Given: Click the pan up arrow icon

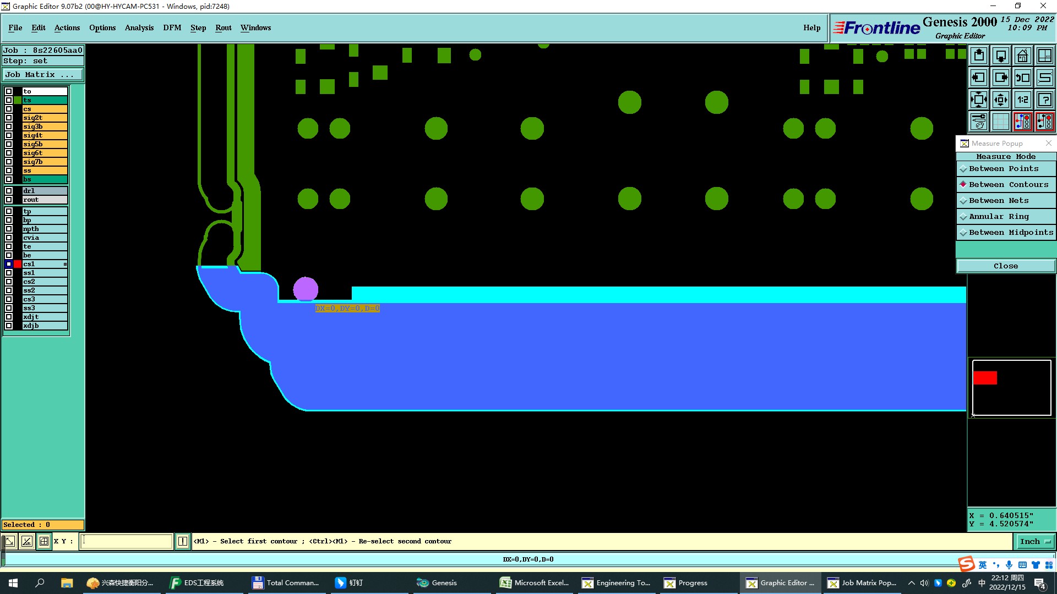Looking at the screenshot, I should tap(979, 56).
